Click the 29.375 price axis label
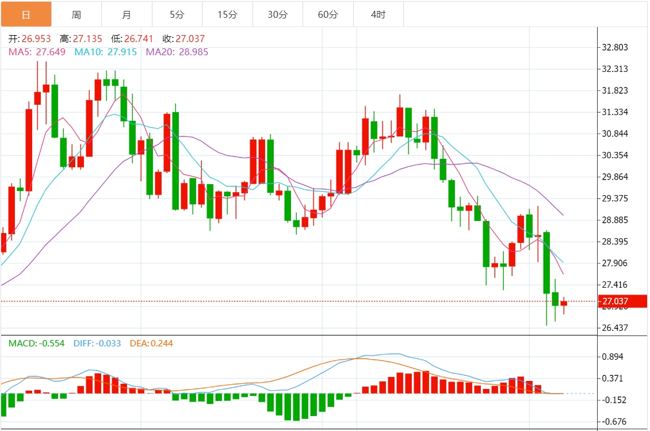This screenshot has width=650, height=431. 615,199
